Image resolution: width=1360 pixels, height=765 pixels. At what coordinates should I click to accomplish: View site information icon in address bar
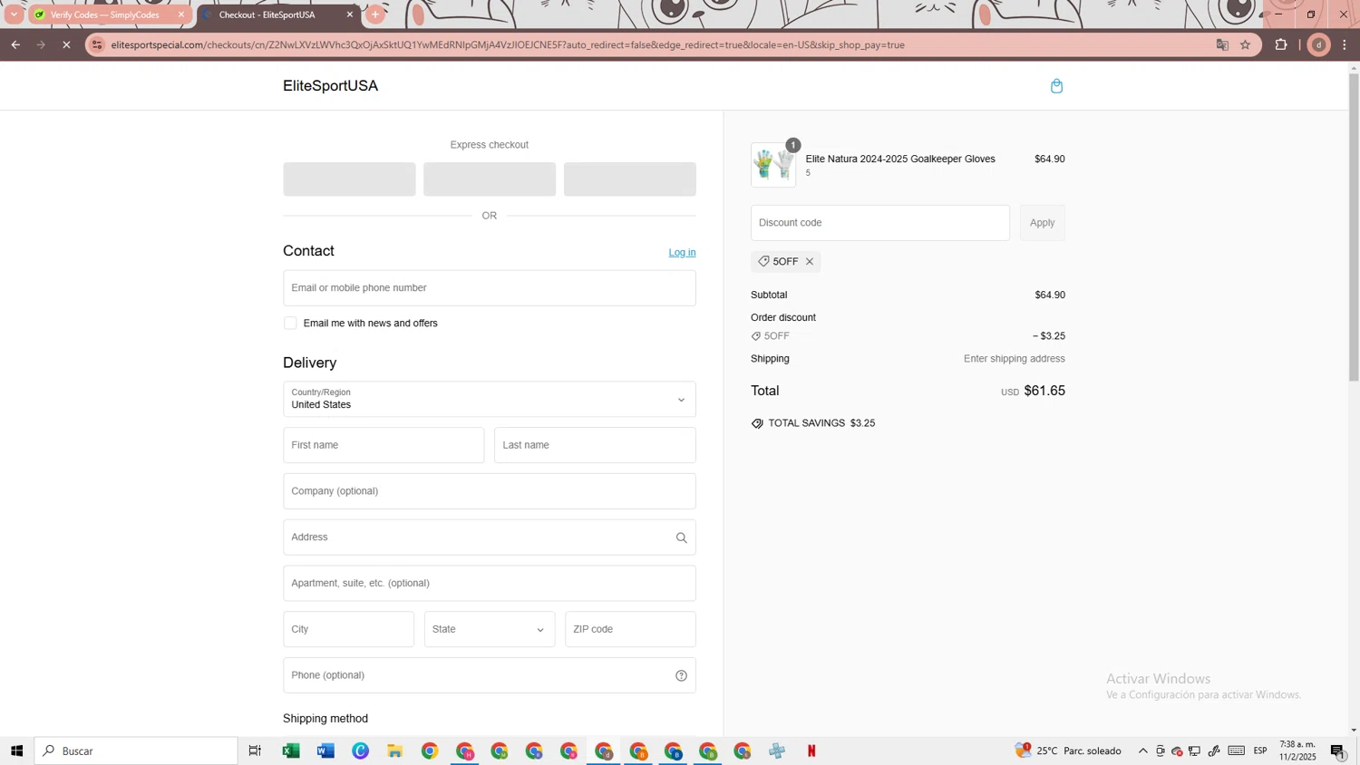tap(97, 44)
